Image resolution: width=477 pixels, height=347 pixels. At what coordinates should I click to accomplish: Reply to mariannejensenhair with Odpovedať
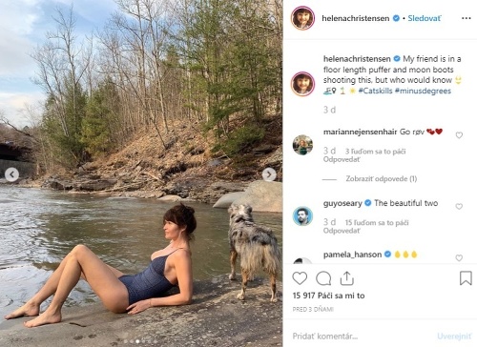pos(342,159)
